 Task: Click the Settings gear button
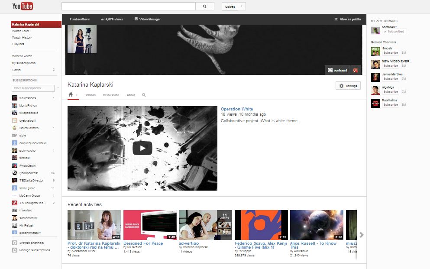pos(348,86)
